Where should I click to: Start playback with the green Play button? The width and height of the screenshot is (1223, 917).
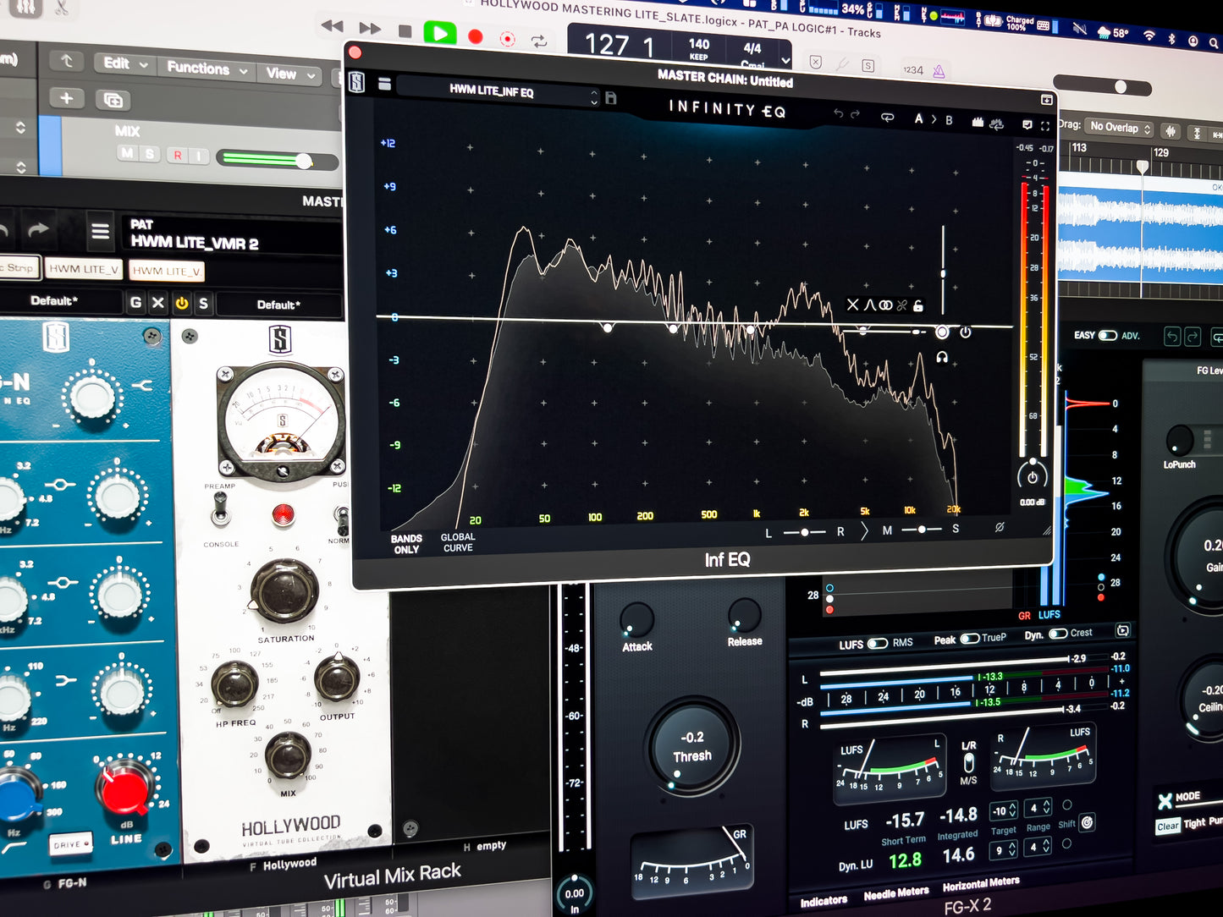pos(439,34)
